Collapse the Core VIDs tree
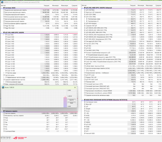 tap(4, 35)
